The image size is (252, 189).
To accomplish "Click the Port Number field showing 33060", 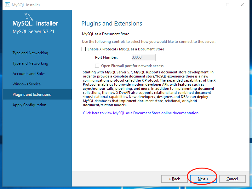I will 143,57.
